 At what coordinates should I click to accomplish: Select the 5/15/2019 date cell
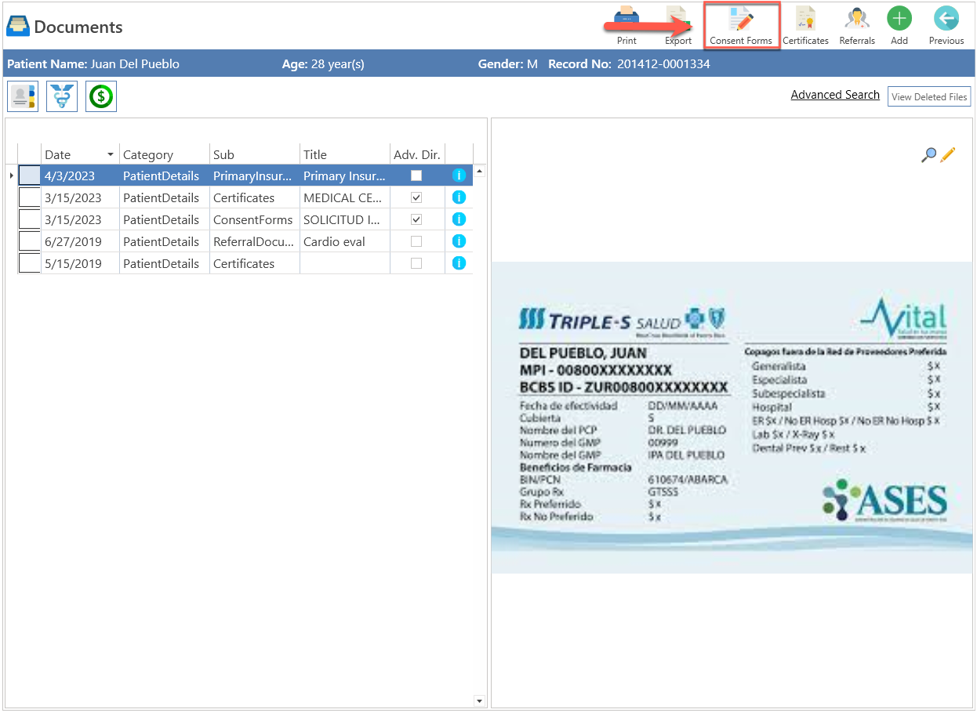(x=80, y=263)
